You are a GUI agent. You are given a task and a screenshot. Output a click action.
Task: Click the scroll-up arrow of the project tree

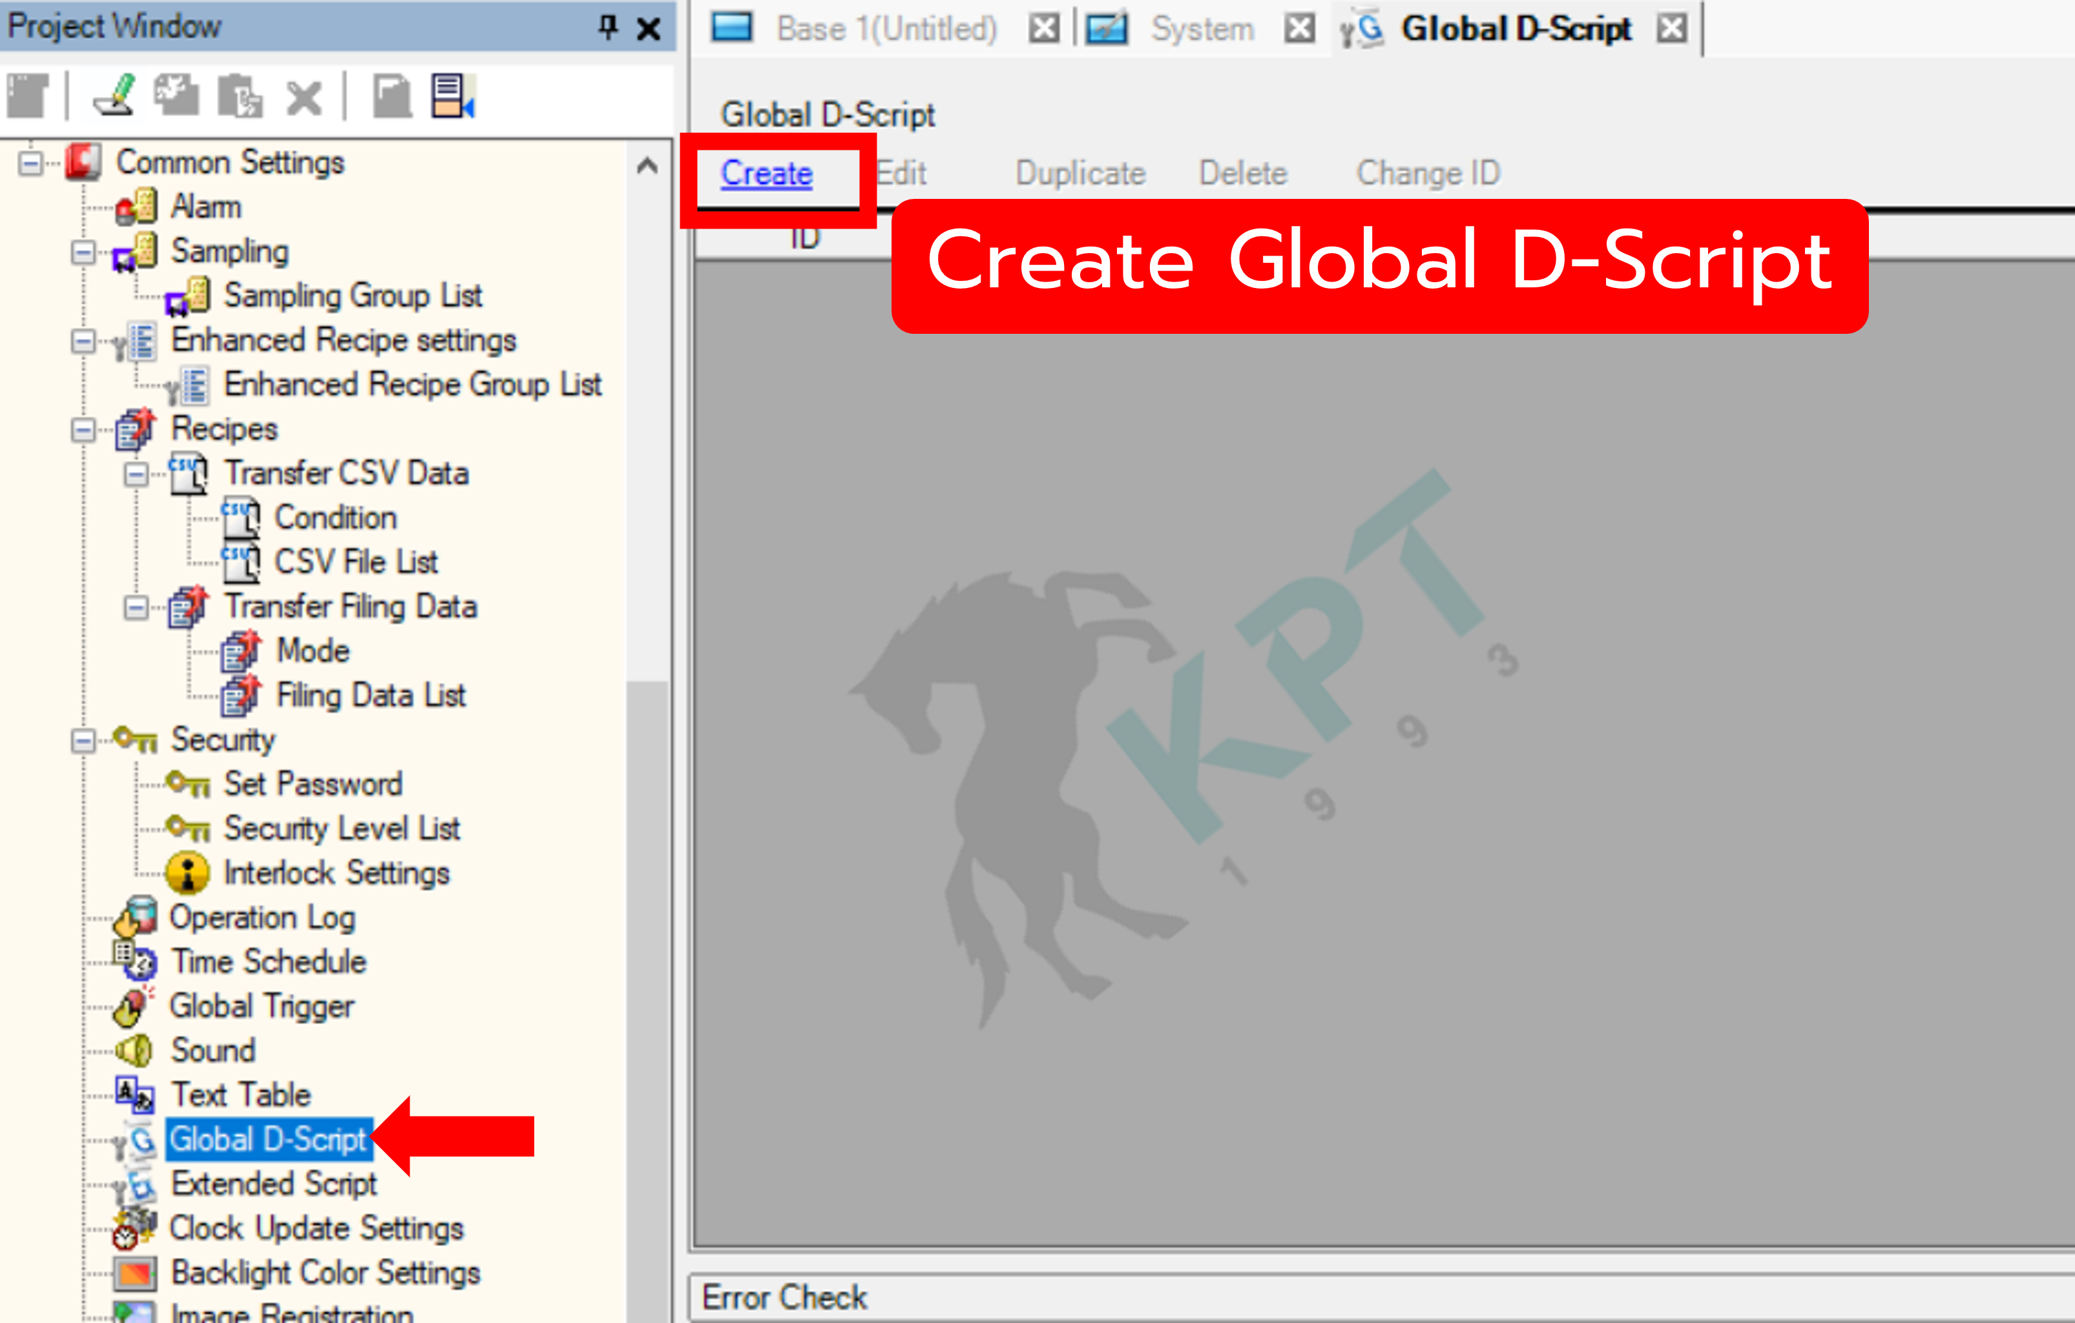pyautogui.click(x=647, y=165)
